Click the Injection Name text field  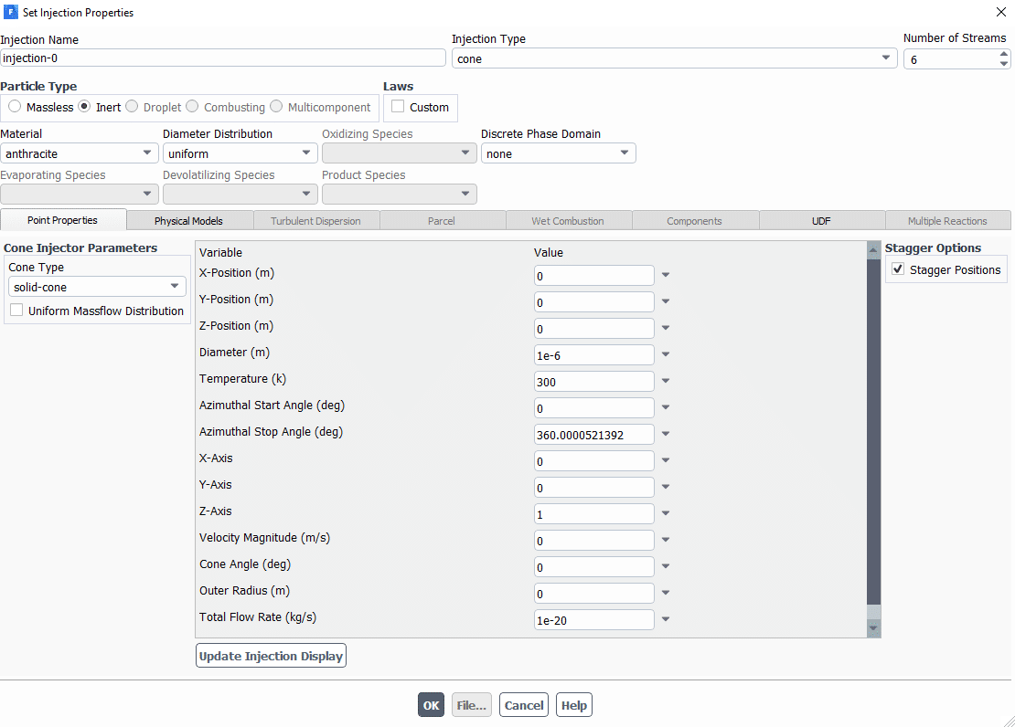pos(223,58)
